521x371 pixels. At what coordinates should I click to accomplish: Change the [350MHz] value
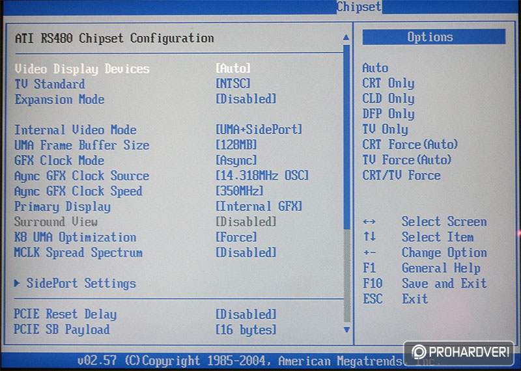(240, 191)
